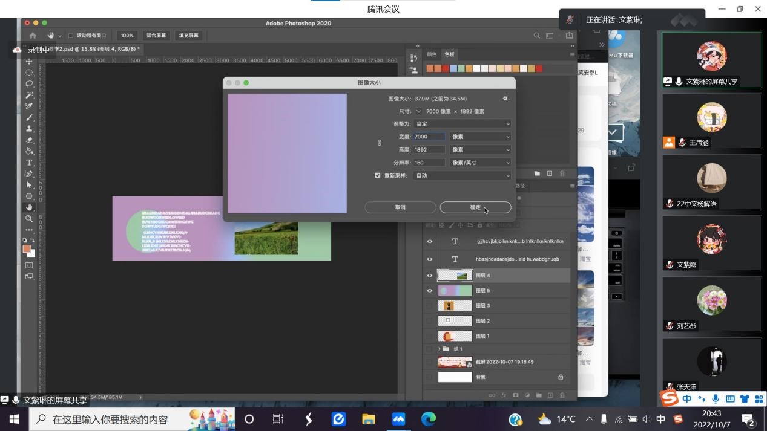The height and width of the screenshot is (431, 767).
Task: Select the Move tool in the toolbar
Action: [29, 62]
